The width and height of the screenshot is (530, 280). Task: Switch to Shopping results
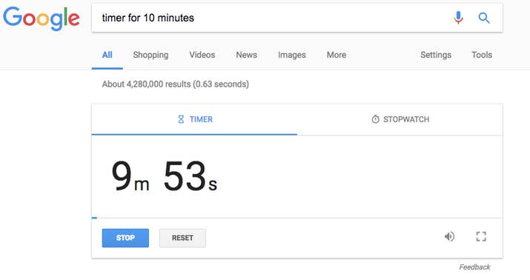150,55
